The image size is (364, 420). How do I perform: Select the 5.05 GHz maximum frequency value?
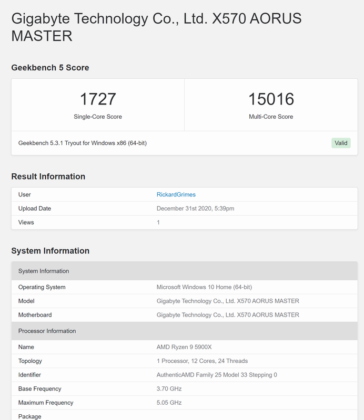[169, 403]
